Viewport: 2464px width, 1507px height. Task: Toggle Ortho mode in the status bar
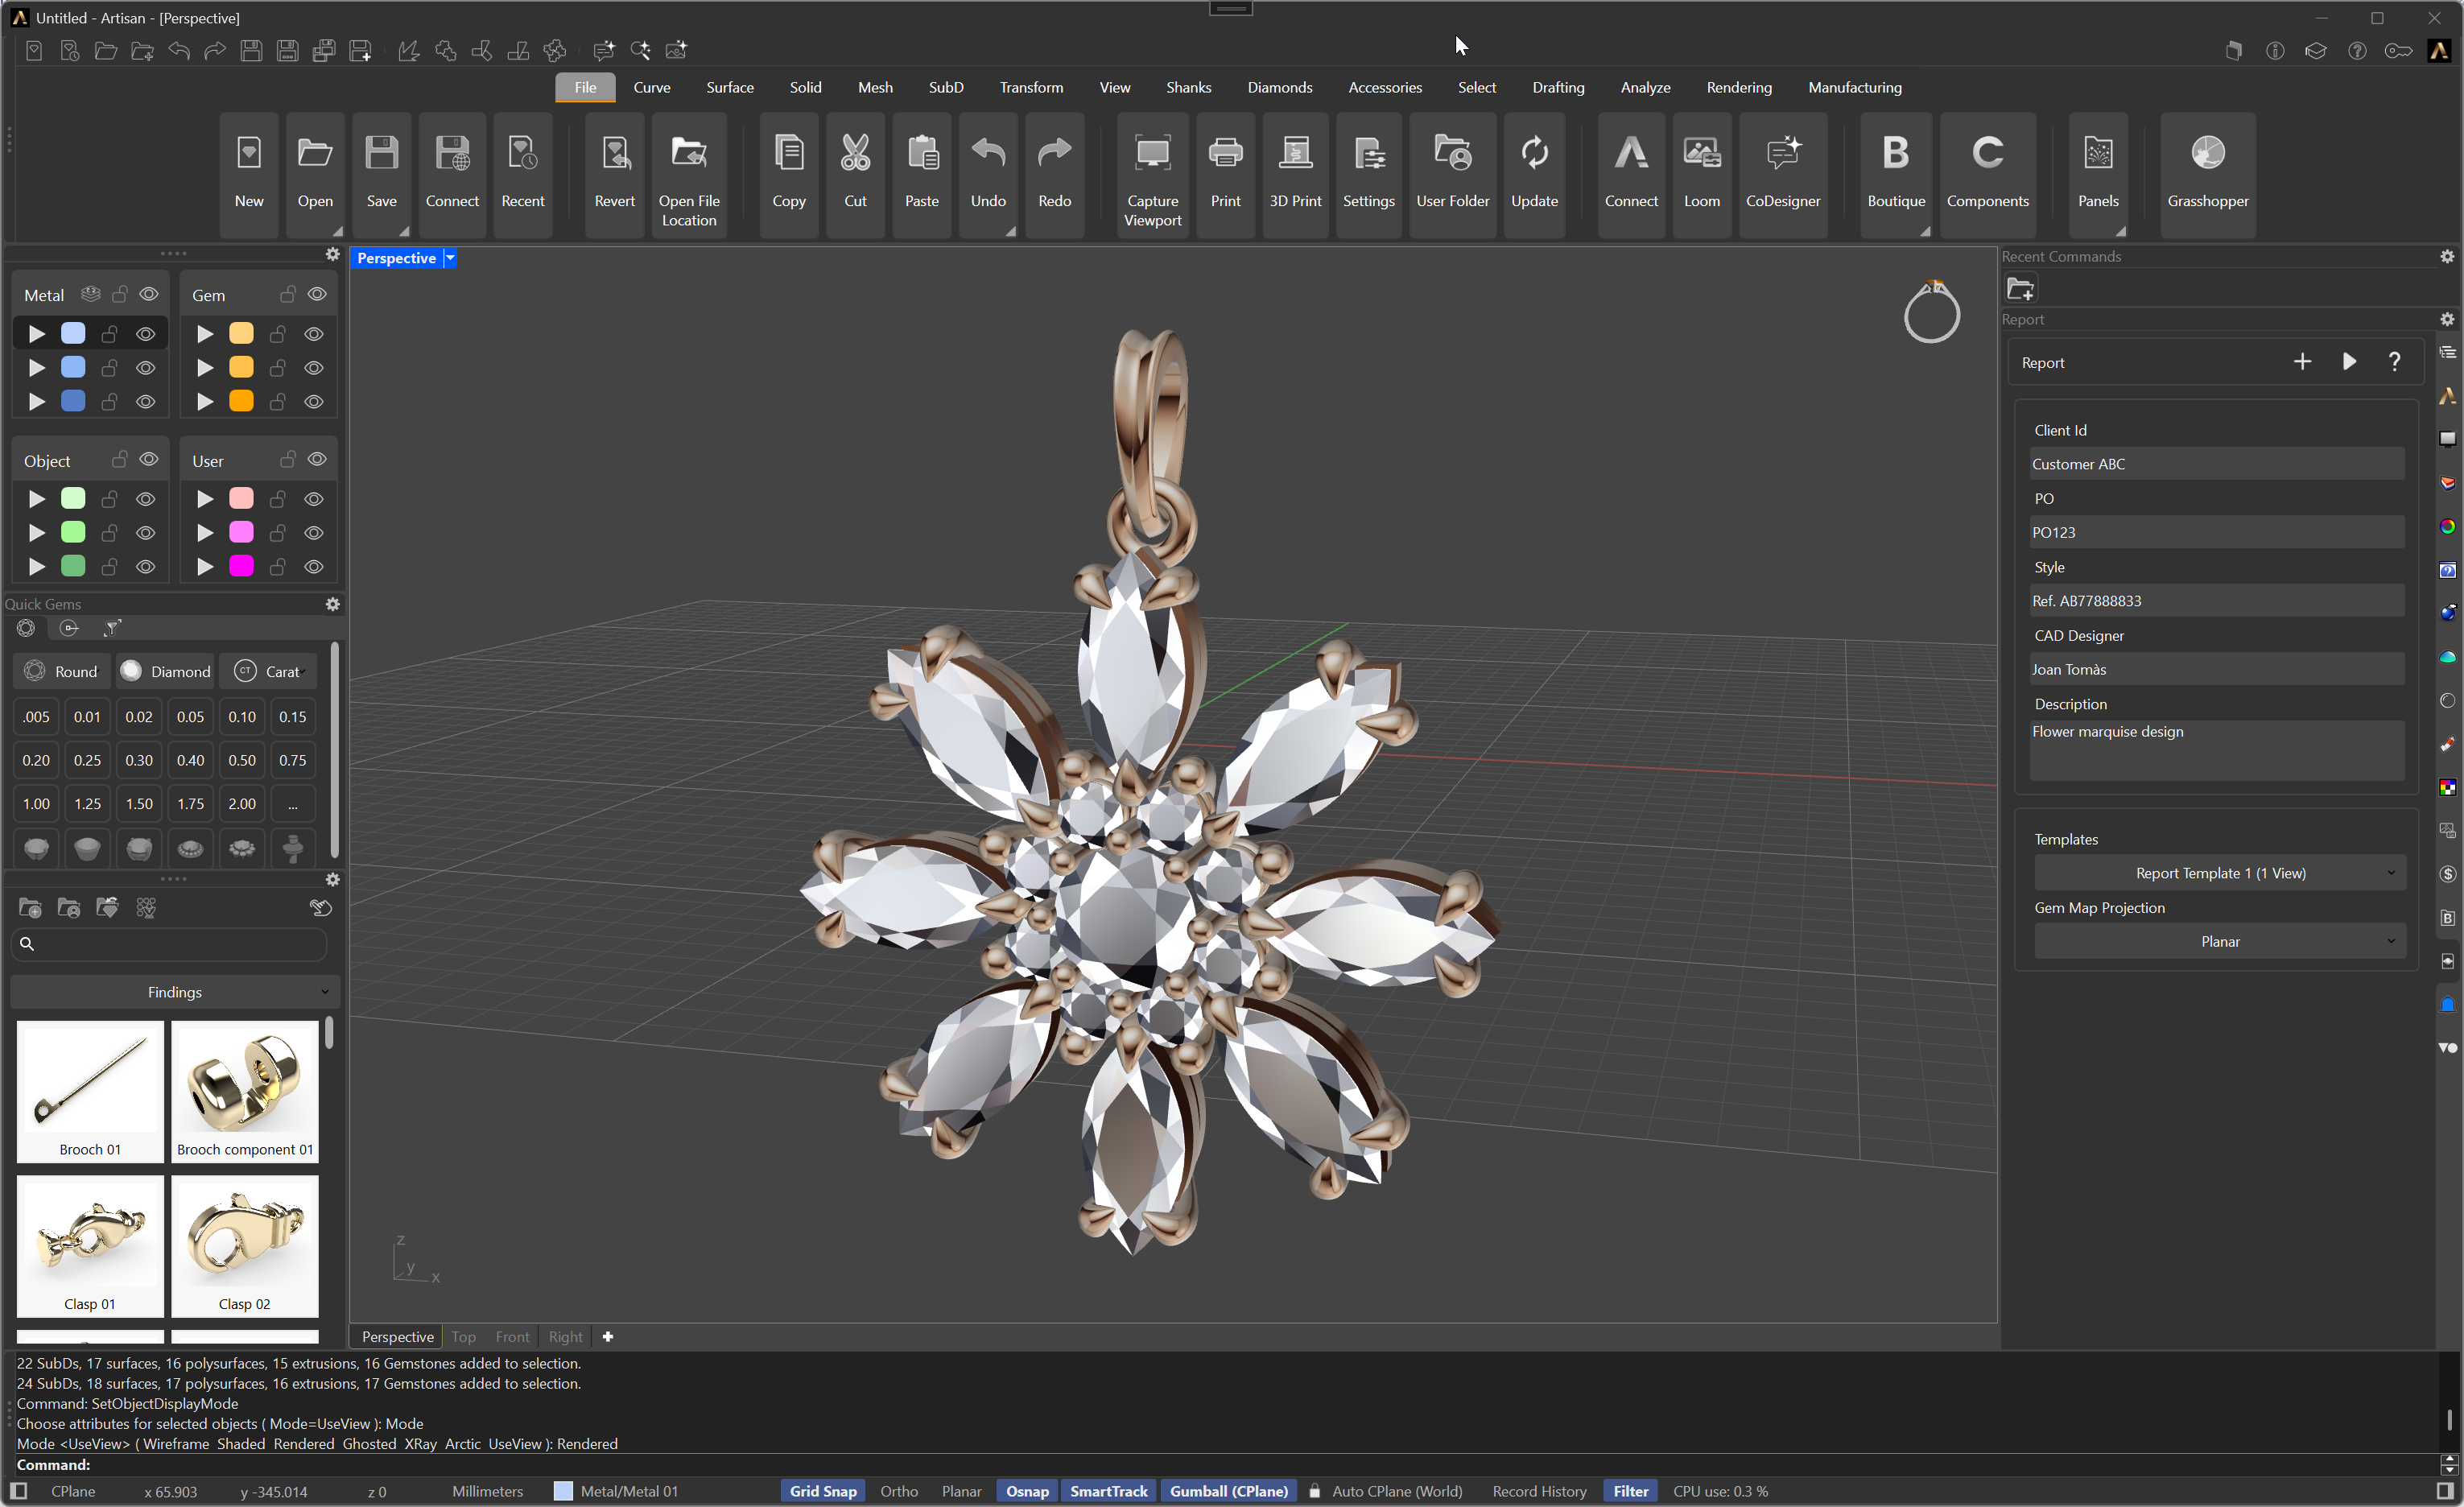pos(898,1491)
